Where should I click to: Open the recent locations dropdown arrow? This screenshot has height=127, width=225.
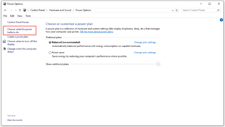(15, 10)
